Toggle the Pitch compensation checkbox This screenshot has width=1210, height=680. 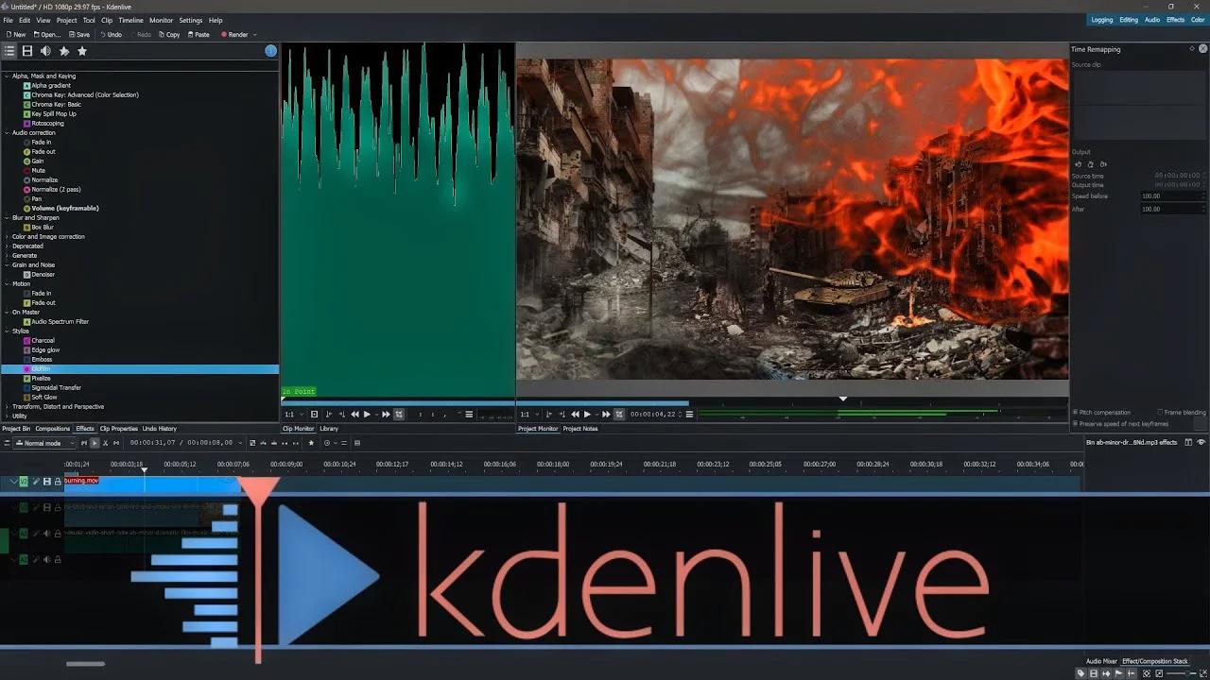click(x=1075, y=413)
